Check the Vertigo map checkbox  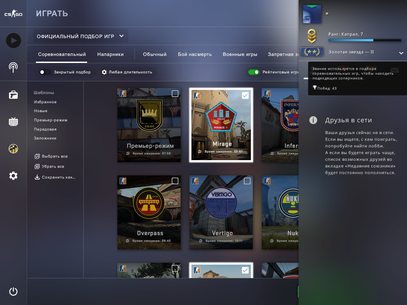[247, 181]
